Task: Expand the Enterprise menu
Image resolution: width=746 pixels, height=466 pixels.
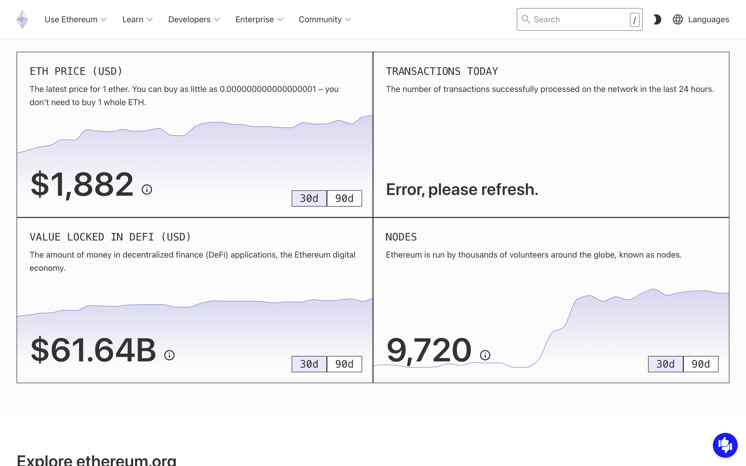Action: tap(259, 19)
